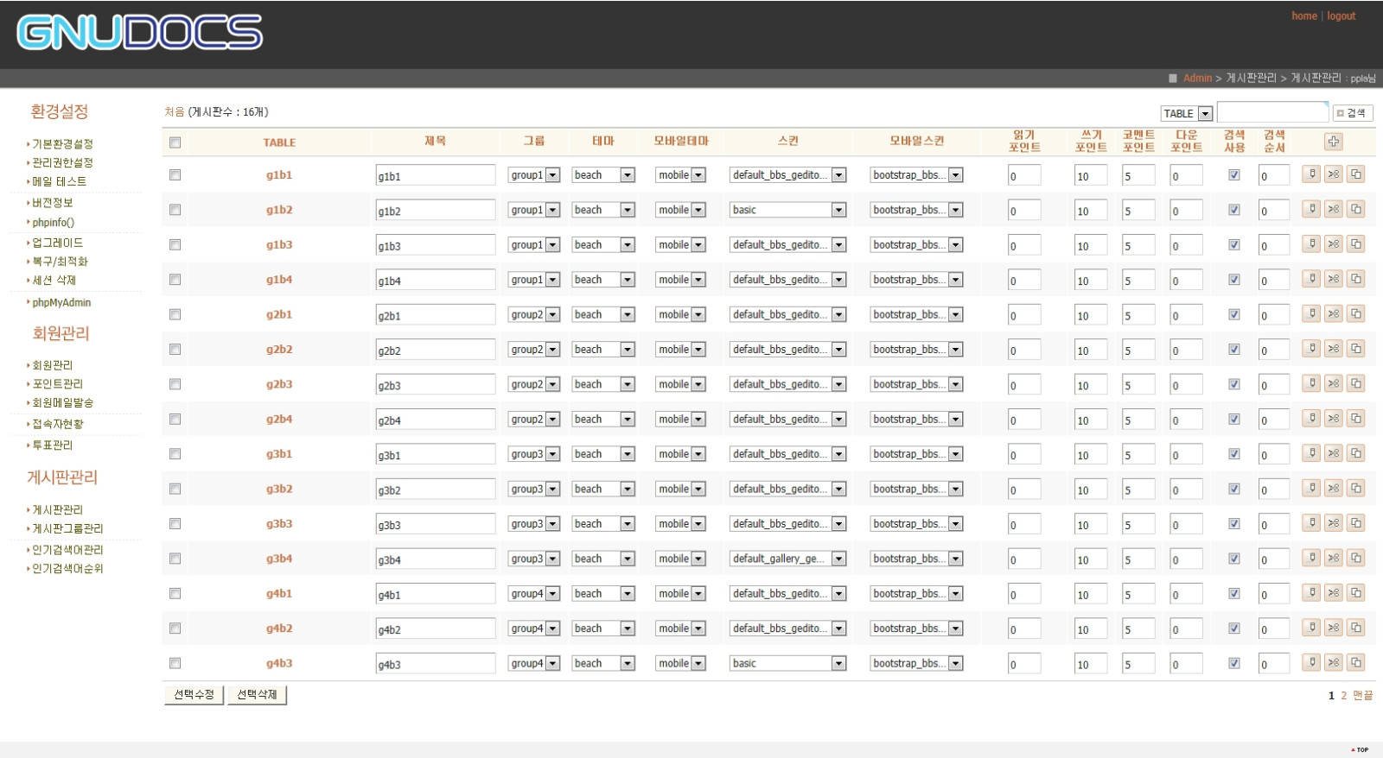Click the pencil edit icon for g1b1
Screen dimensions: 1383x758
[1311, 174]
